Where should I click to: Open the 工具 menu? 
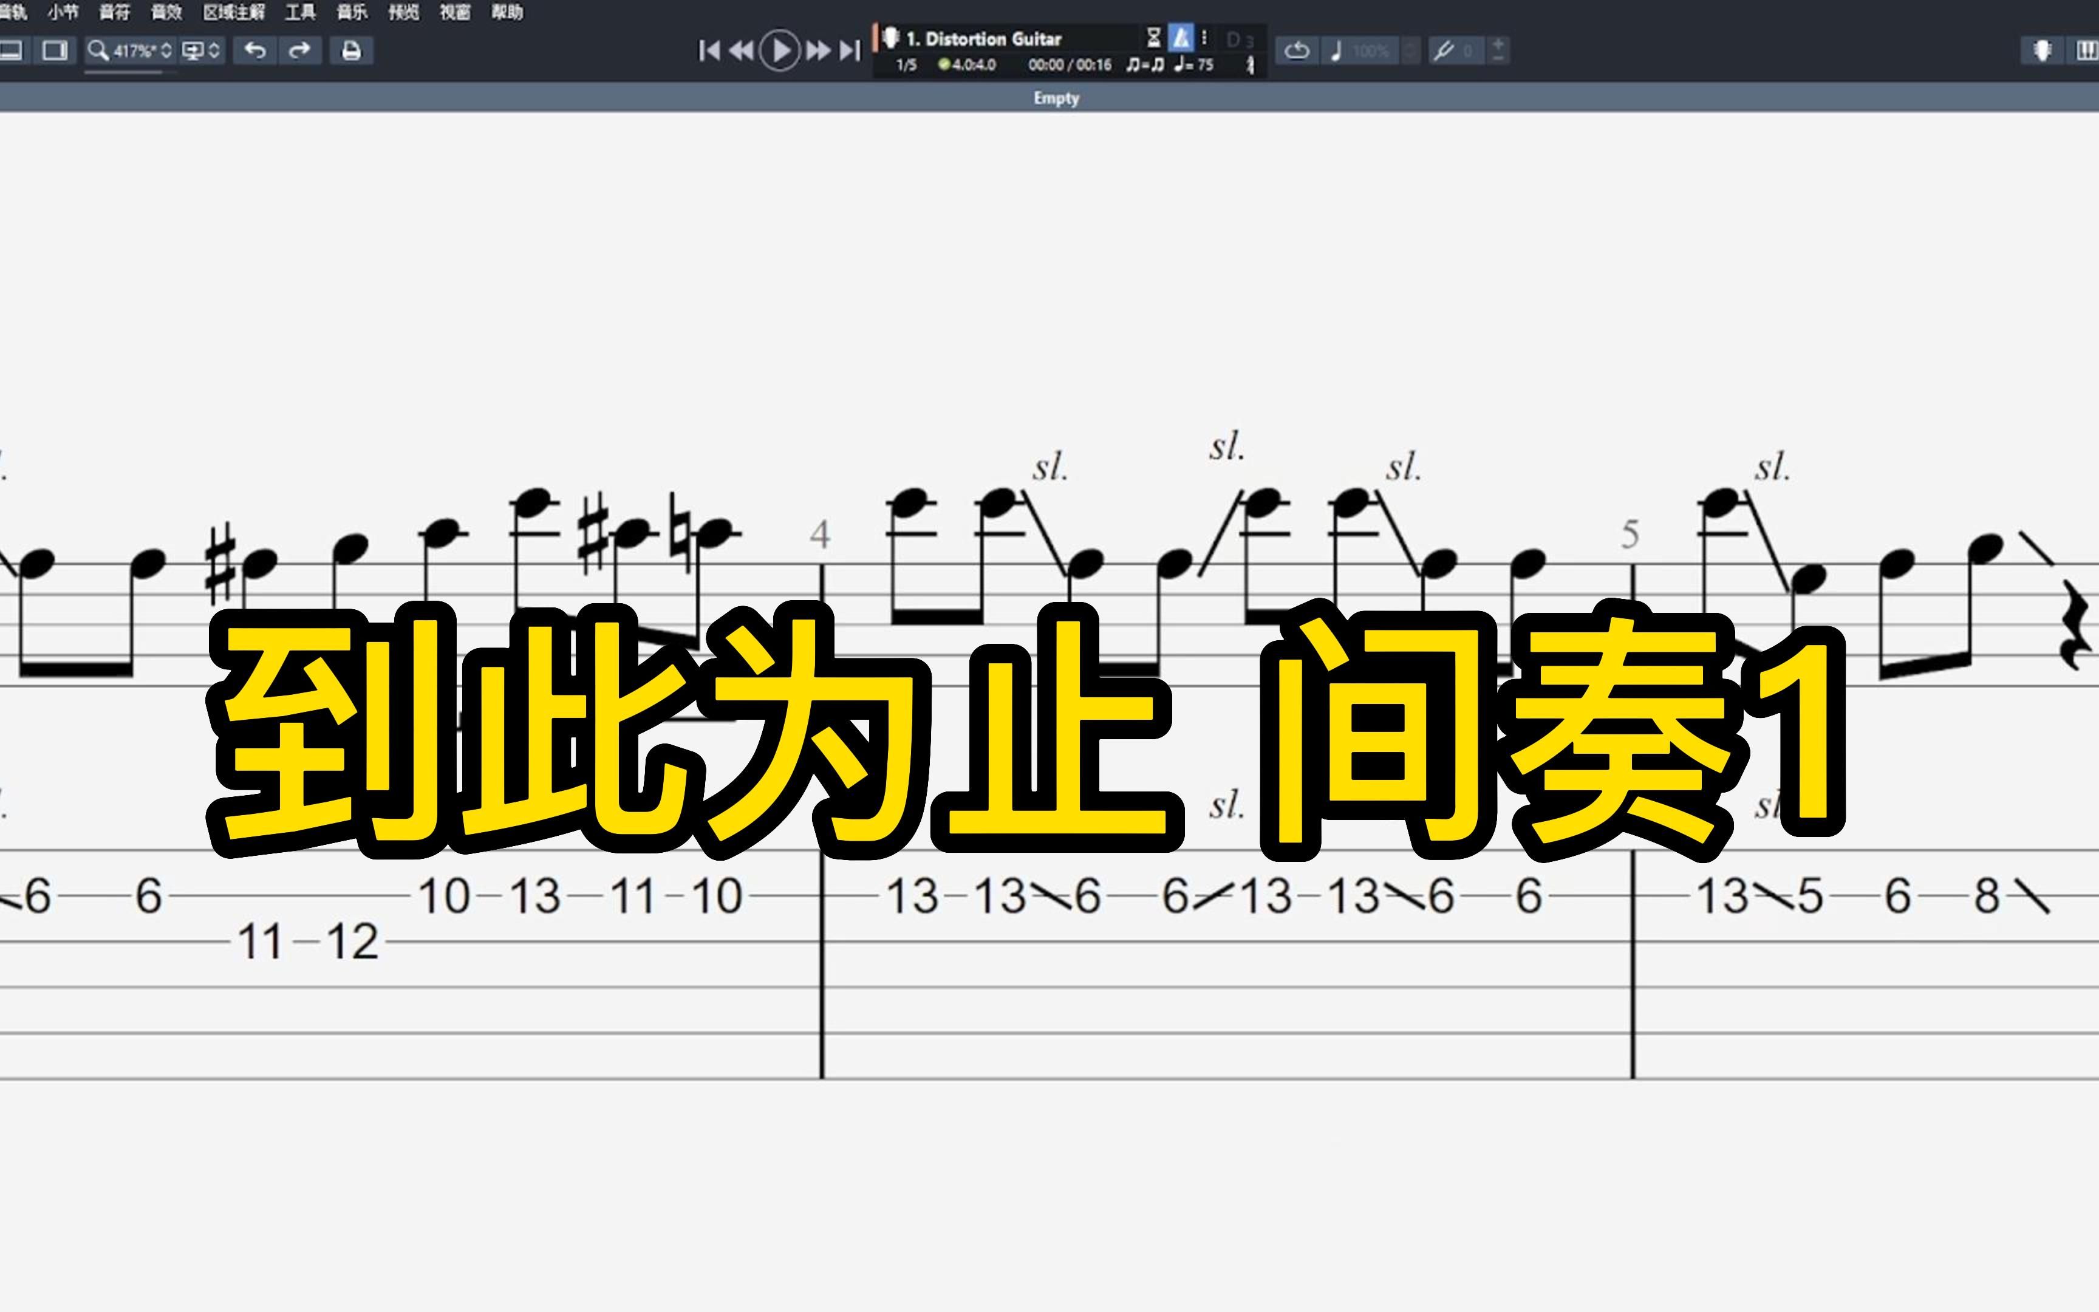point(300,12)
